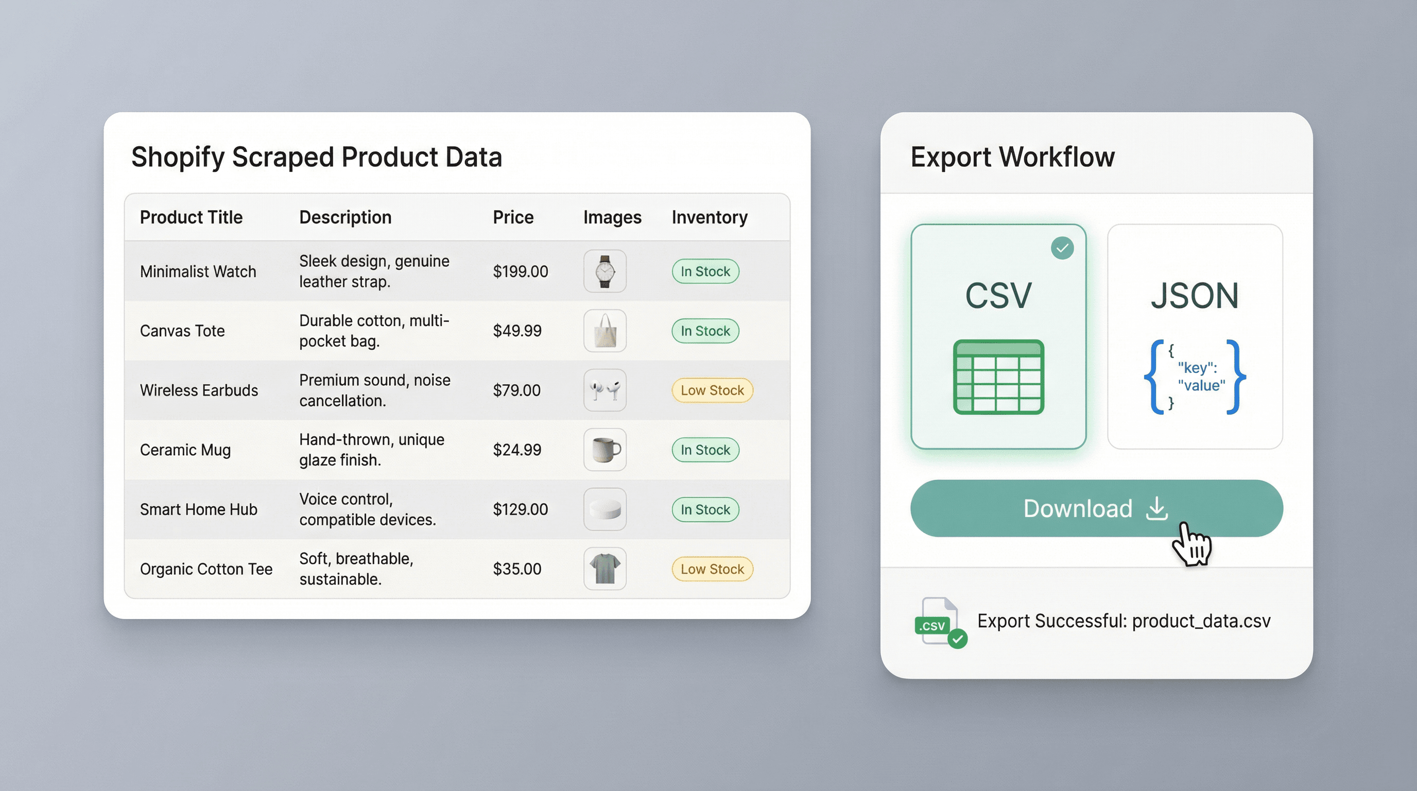Image resolution: width=1417 pixels, height=791 pixels.
Task: Click the Minimalist Watch product thumbnail
Action: (604, 271)
